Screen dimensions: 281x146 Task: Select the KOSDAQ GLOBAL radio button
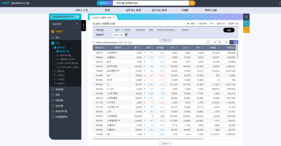(155, 30)
